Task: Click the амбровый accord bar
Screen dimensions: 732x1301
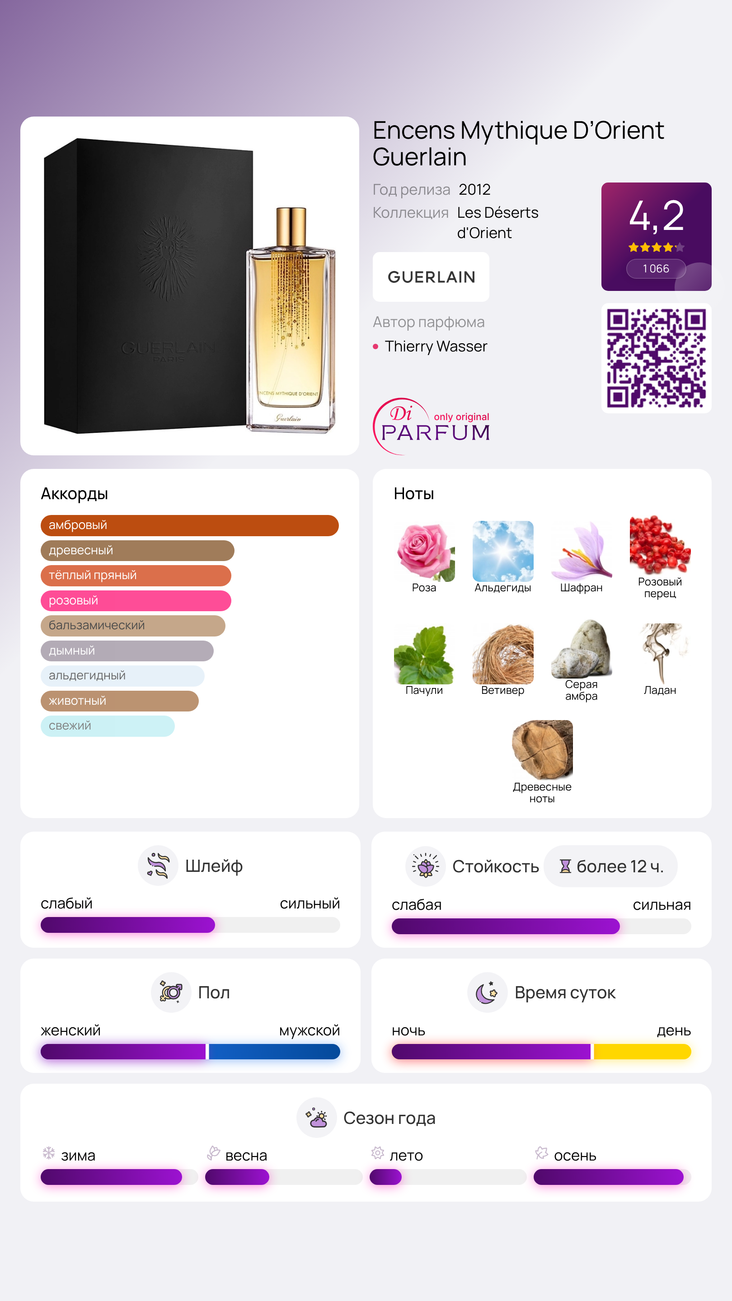Action: coord(189,525)
